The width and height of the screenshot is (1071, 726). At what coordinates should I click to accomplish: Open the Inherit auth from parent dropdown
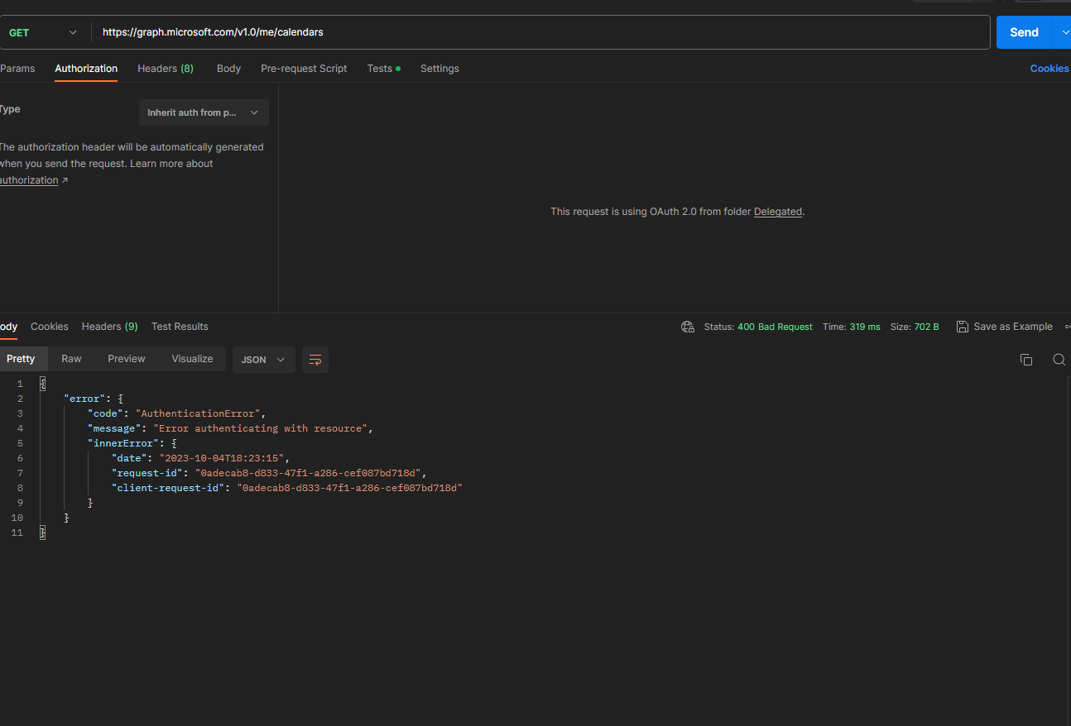point(204,112)
